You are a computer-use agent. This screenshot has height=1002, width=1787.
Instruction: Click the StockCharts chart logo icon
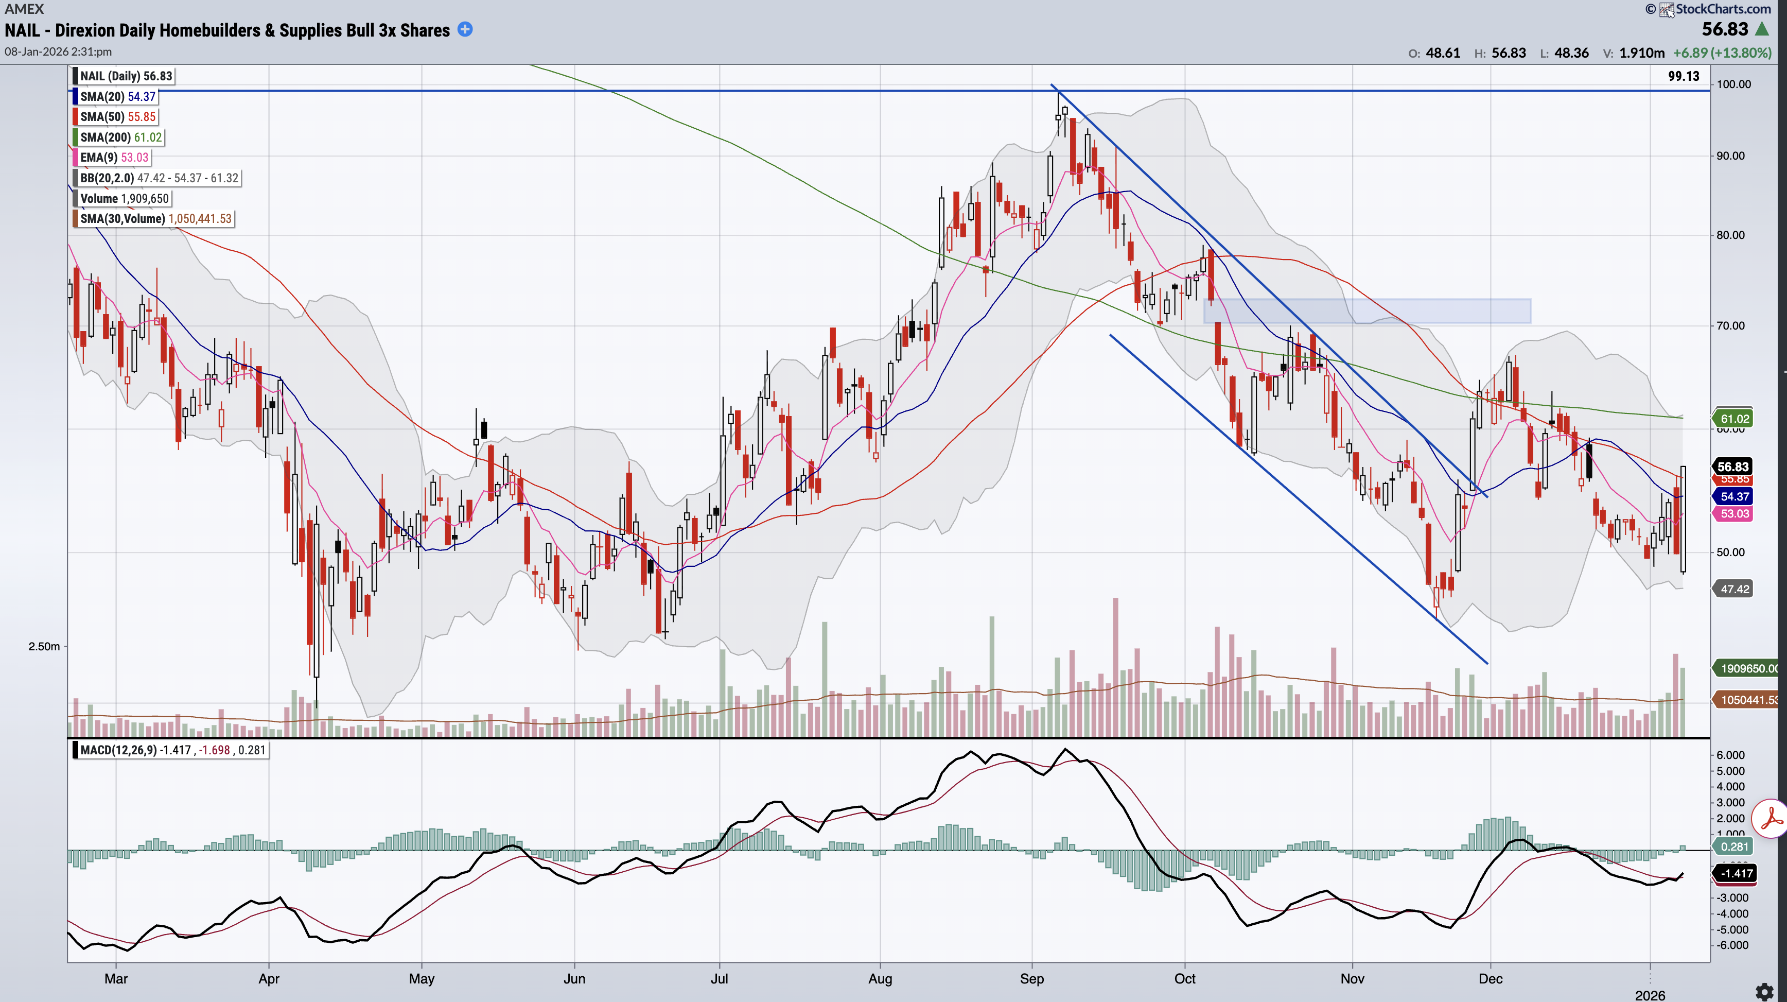1666,10
